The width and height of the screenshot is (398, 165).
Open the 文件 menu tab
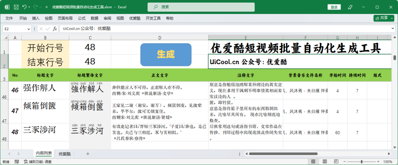[9, 18]
